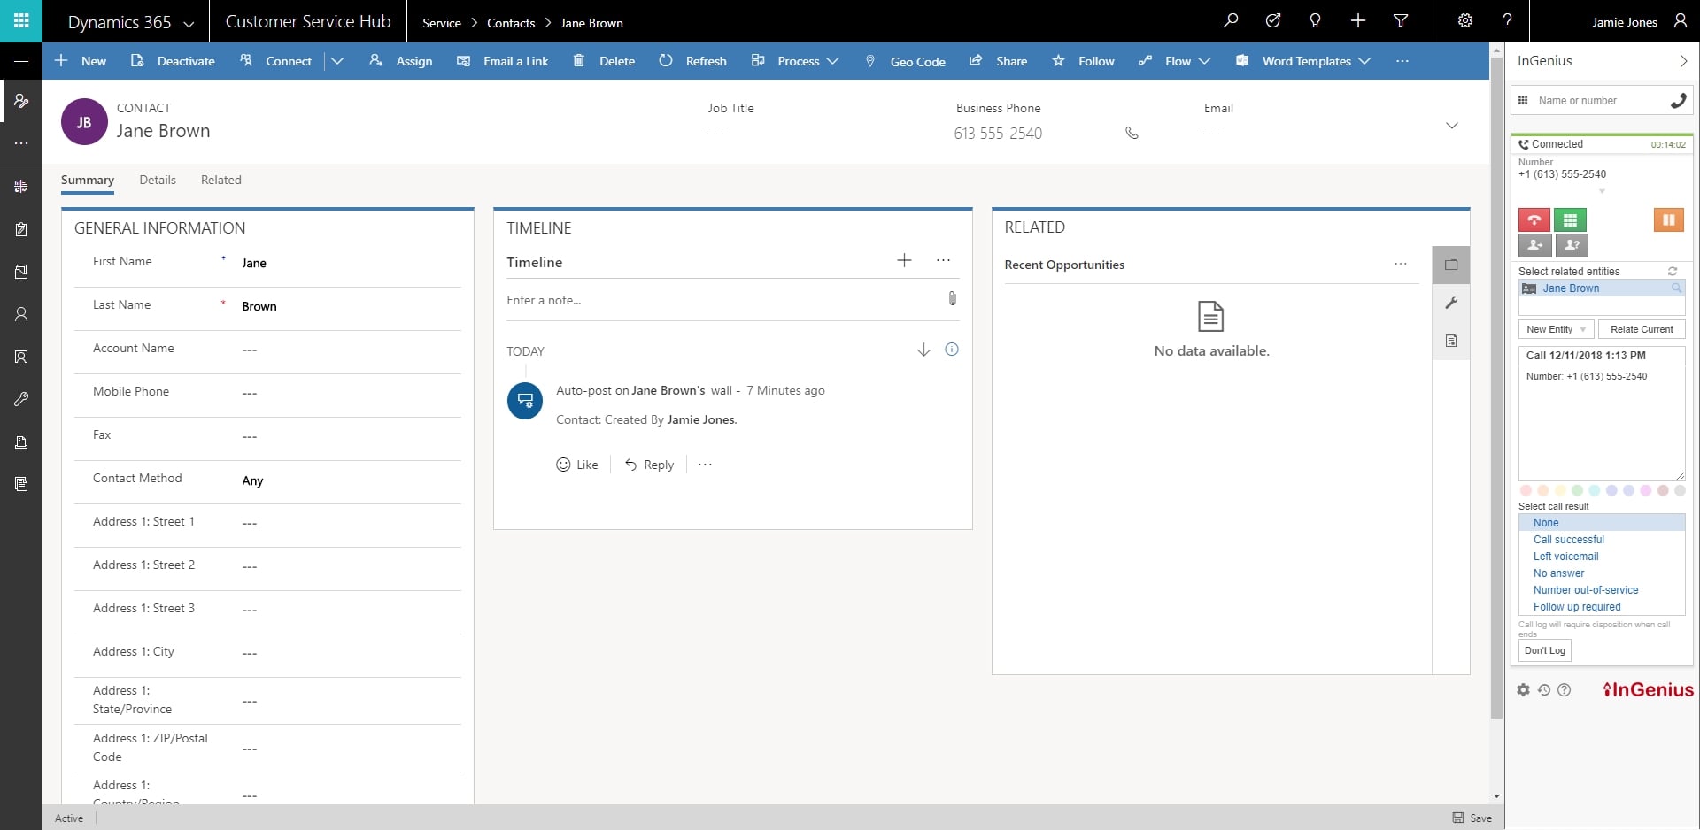The width and height of the screenshot is (1700, 830).
Task: Collapse the InGenius panel arrow
Action: point(1683,61)
